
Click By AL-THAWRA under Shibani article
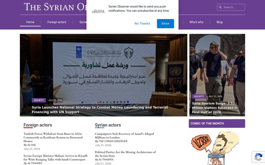pos(33,163)
